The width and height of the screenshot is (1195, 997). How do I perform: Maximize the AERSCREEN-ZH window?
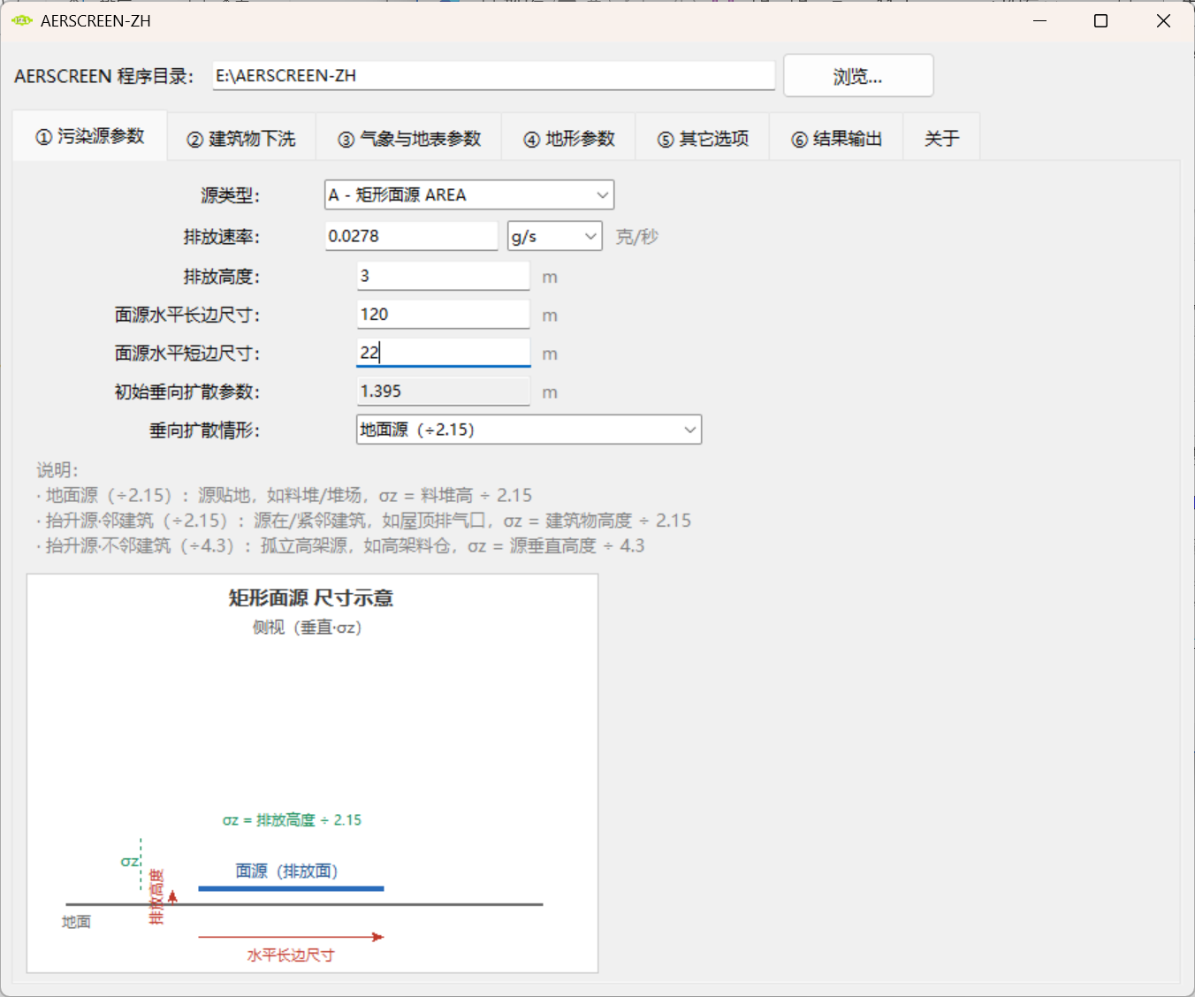[x=1100, y=20]
